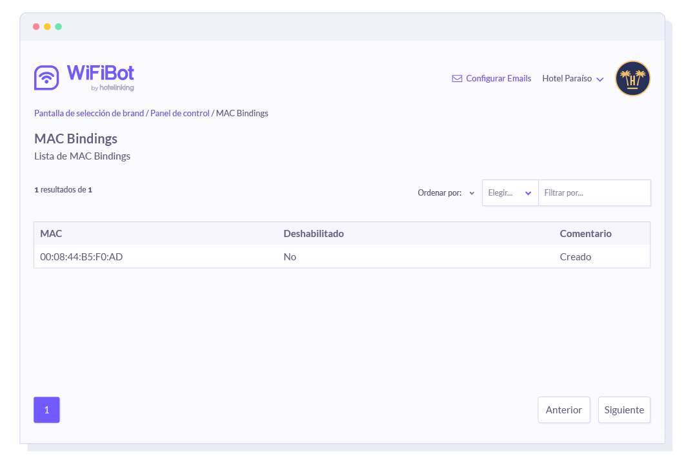Toggle the Ordenar por sort direction arrow

pos(472,193)
